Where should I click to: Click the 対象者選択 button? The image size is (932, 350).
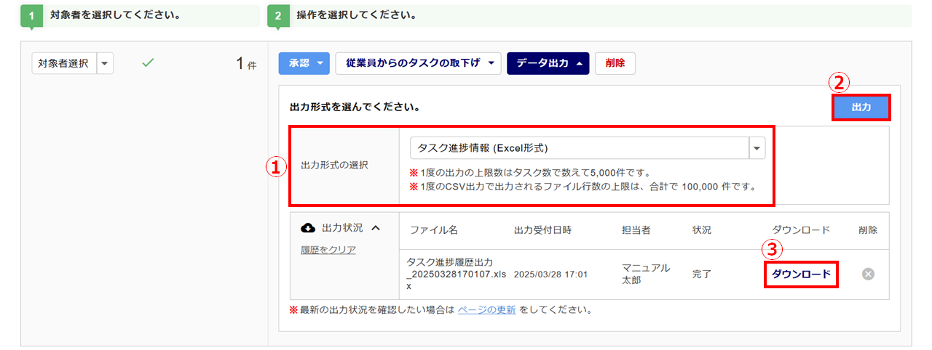coord(64,64)
